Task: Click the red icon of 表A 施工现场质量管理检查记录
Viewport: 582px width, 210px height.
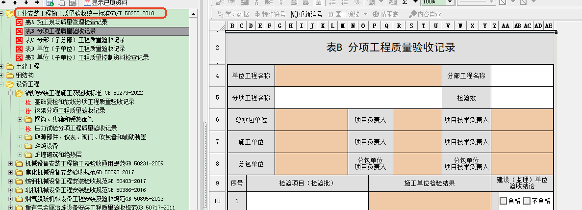Action: point(19,23)
